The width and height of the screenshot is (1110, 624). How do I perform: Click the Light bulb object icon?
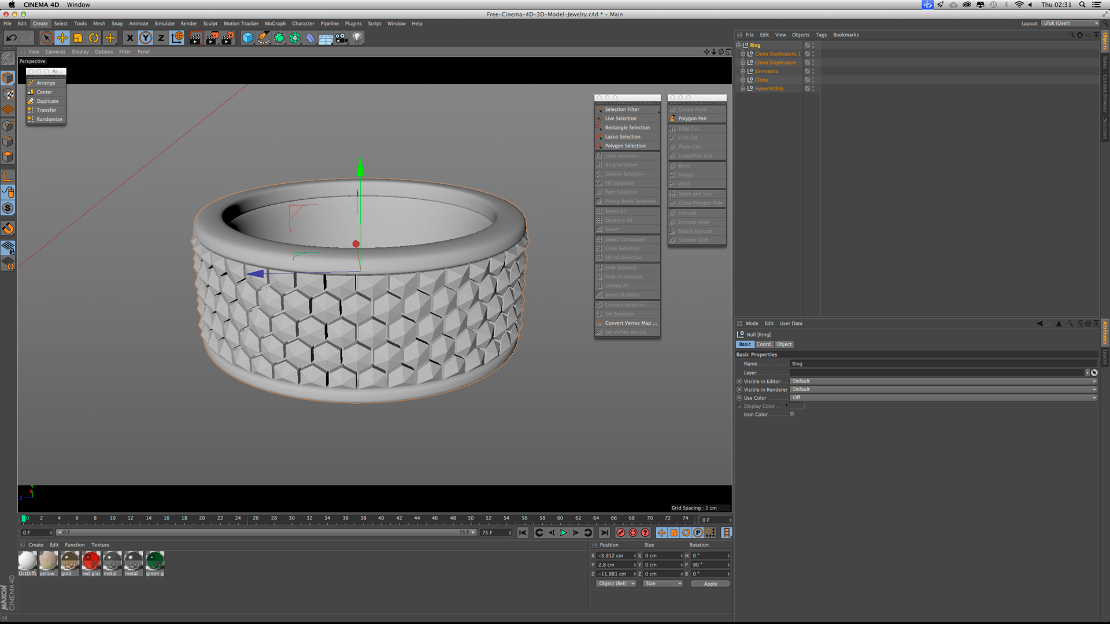[x=357, y=38]
